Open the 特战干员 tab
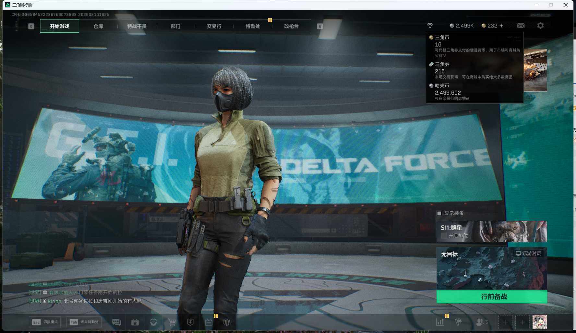 [x=137, y=26]
